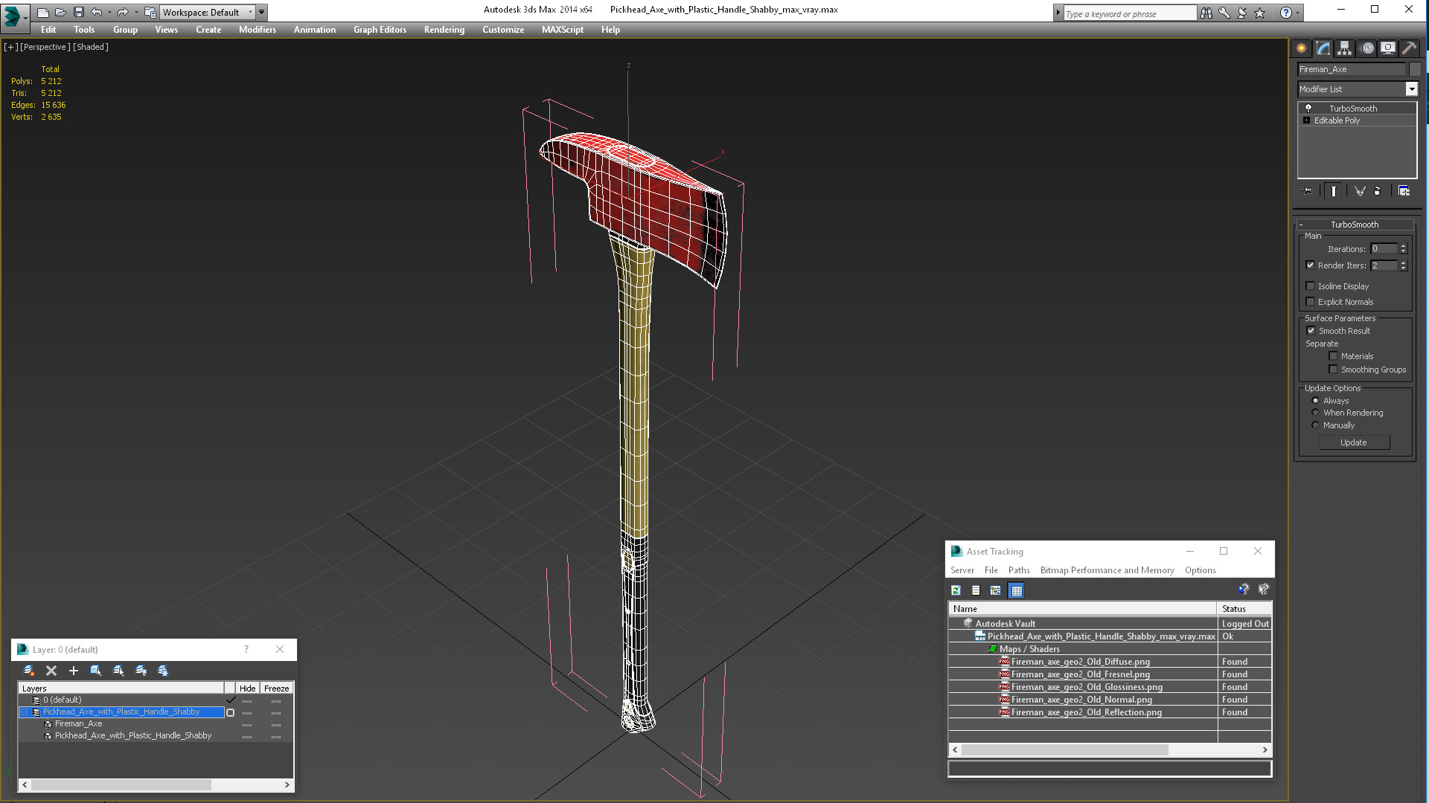Click Status Log list icon in Asset Tracking
The width and height of the screenshot is (1429, 803).
click(976, 590)
